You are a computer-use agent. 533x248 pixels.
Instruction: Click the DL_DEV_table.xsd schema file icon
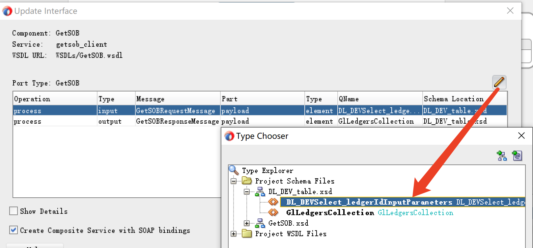pyautogui.click(x=260, y=191)
